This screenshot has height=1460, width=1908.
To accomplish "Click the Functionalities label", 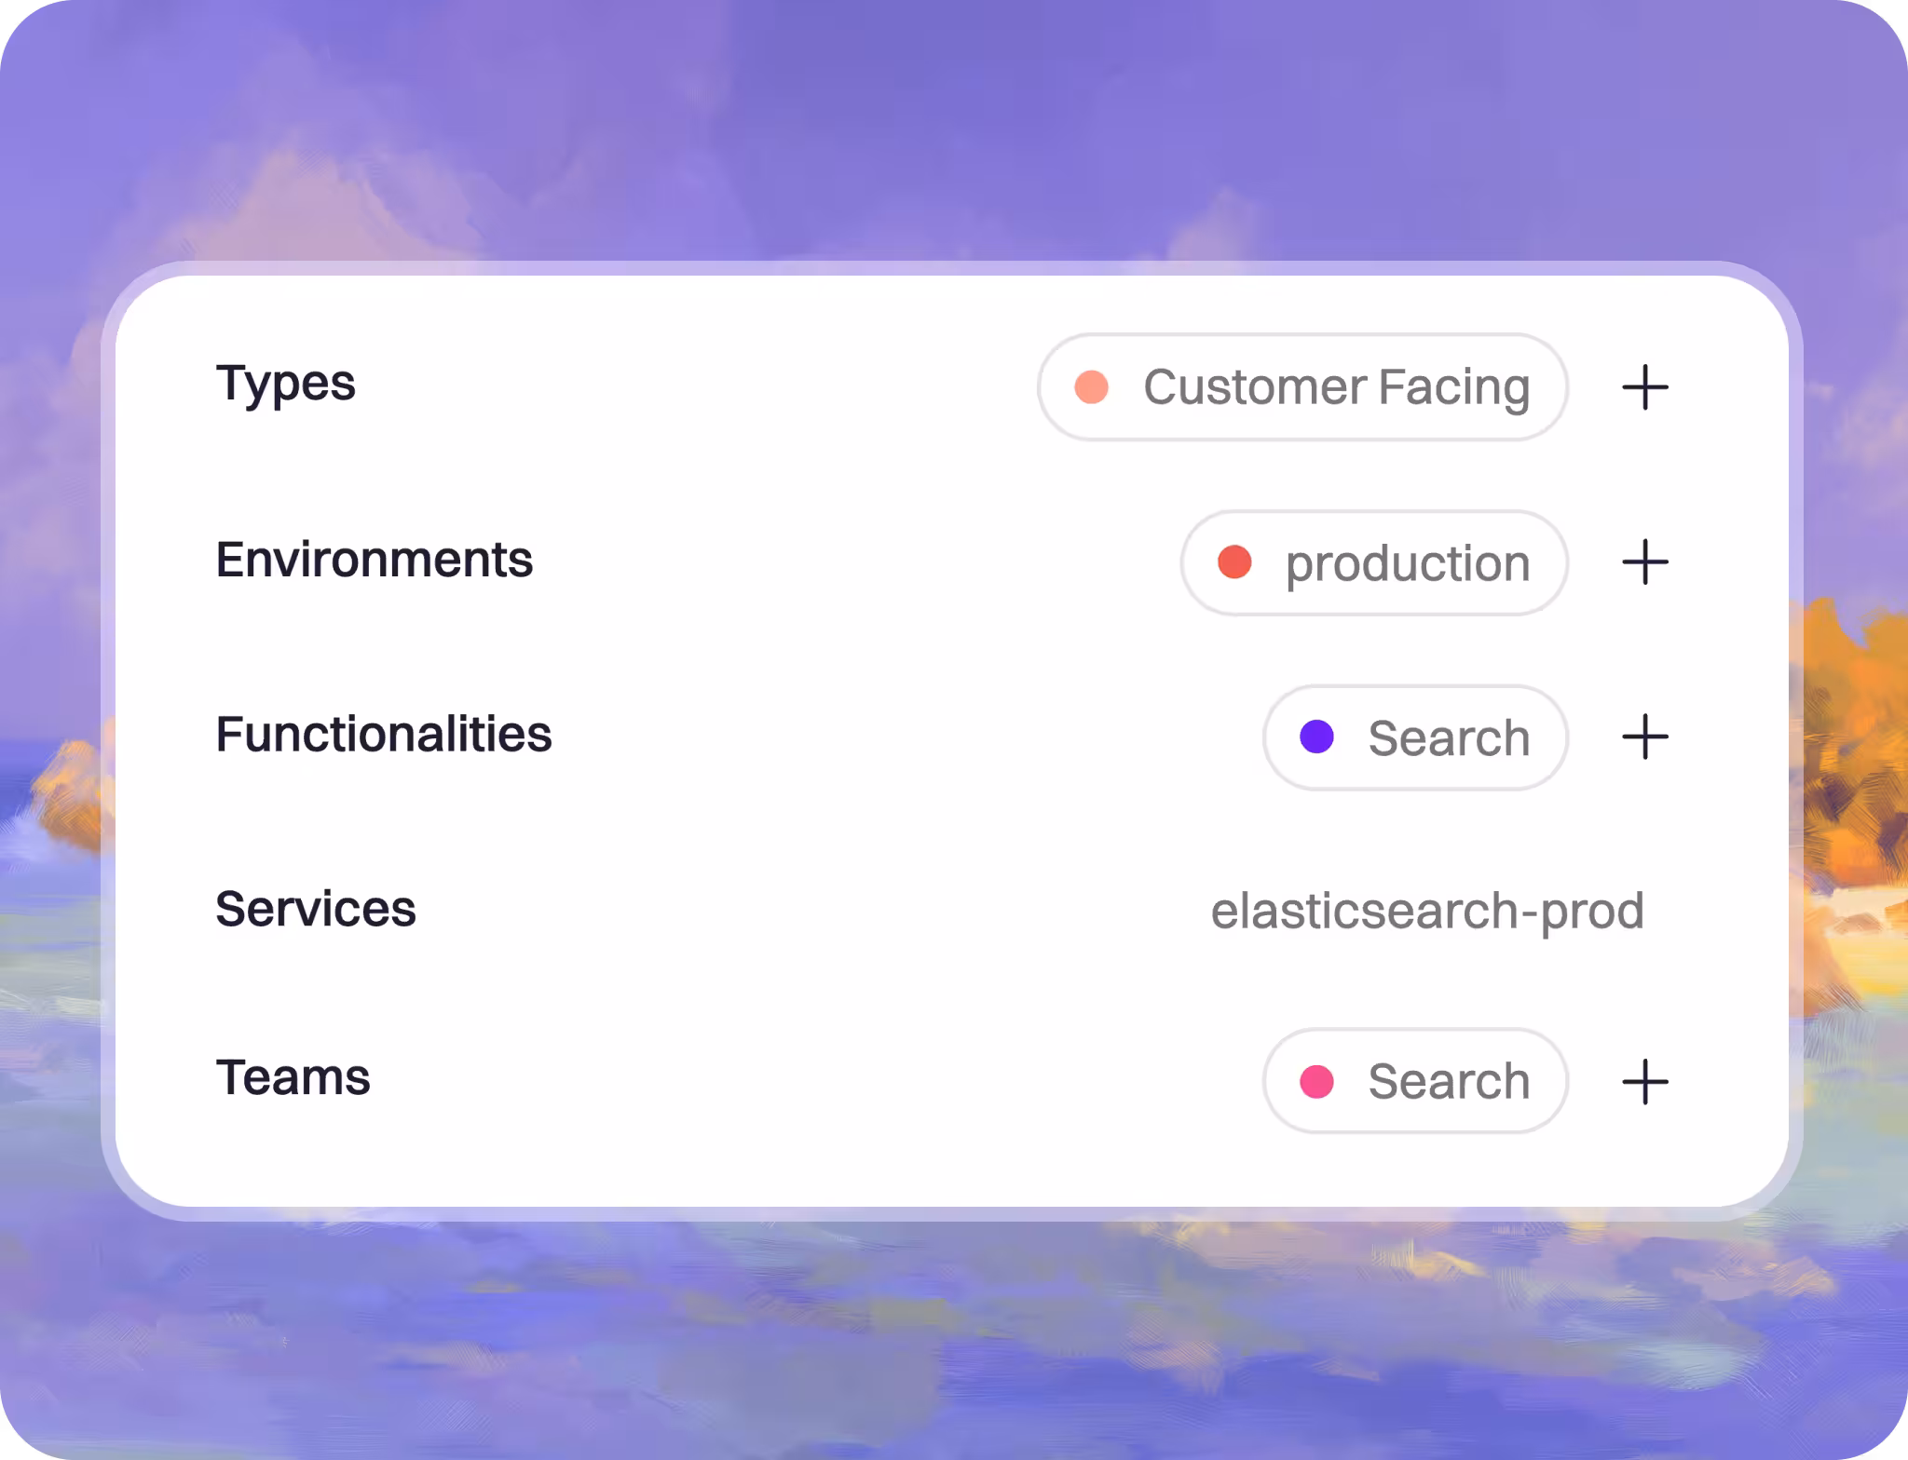I will 384,734.
